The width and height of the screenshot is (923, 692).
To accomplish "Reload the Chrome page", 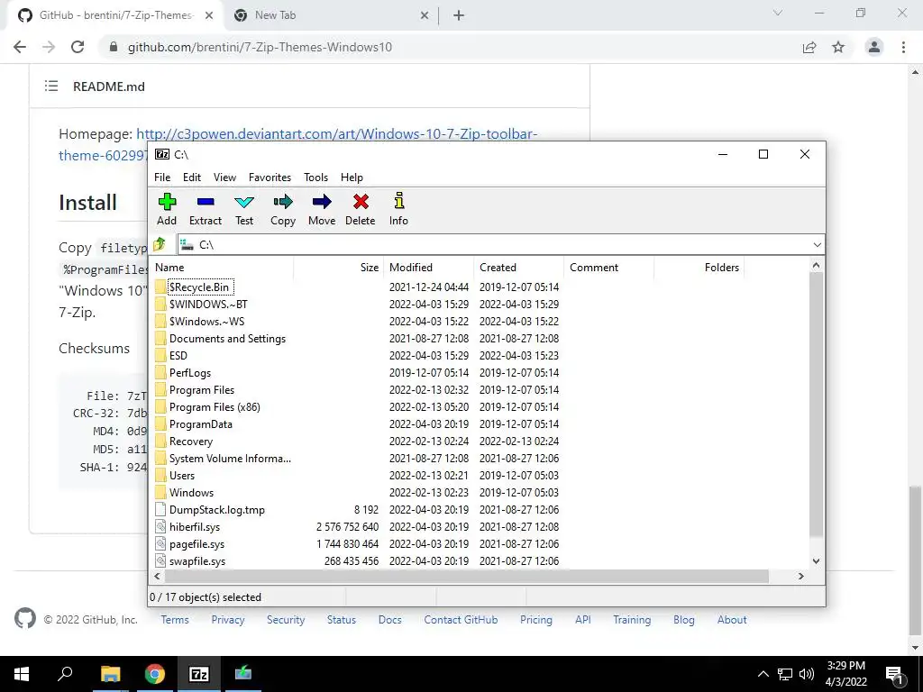I will click(x=78, y=47).
